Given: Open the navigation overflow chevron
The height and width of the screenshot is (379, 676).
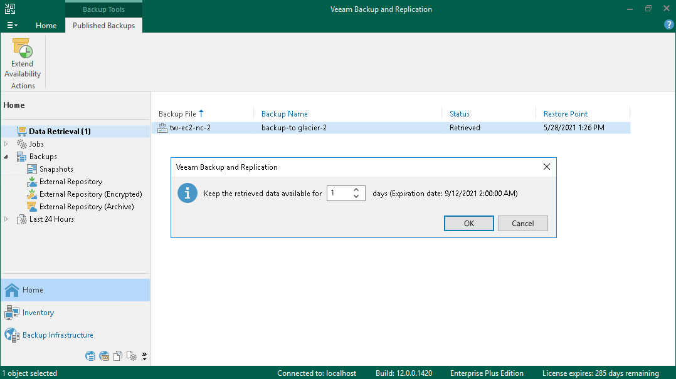Looking at the screenshot, I should [x=144, y=356].
